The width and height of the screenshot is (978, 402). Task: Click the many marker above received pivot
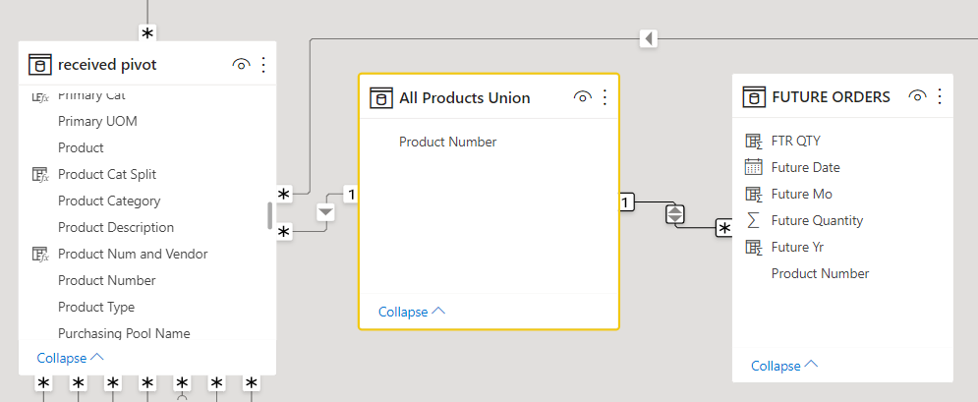[147, 33]
